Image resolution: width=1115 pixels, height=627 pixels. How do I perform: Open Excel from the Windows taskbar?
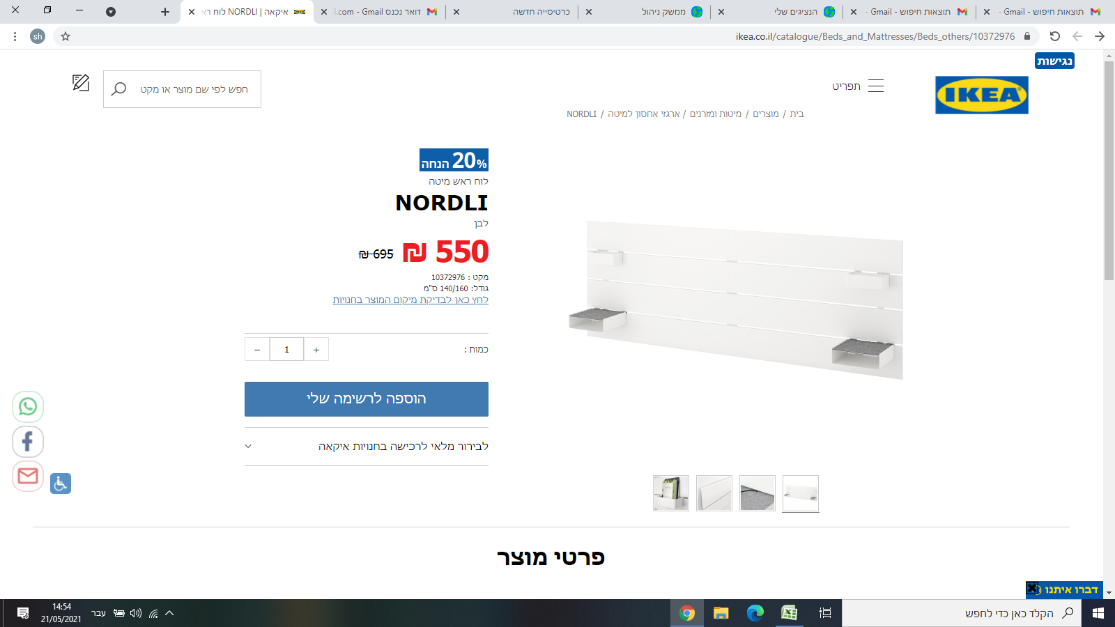(789, 613)
